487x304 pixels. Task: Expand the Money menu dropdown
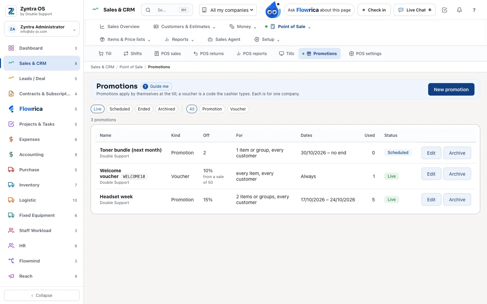243,26
